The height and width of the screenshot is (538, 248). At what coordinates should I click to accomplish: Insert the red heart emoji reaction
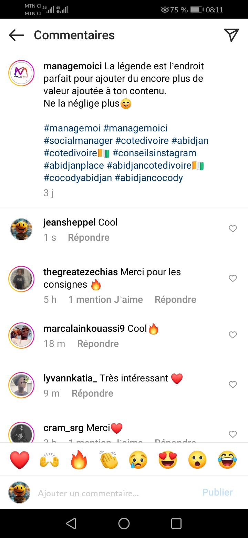tap(20, 460)
